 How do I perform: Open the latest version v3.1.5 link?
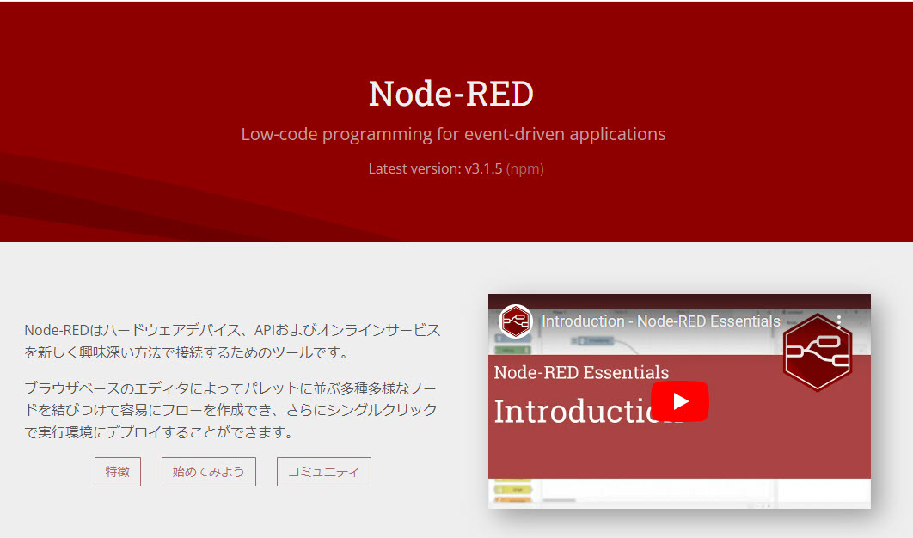483,168
